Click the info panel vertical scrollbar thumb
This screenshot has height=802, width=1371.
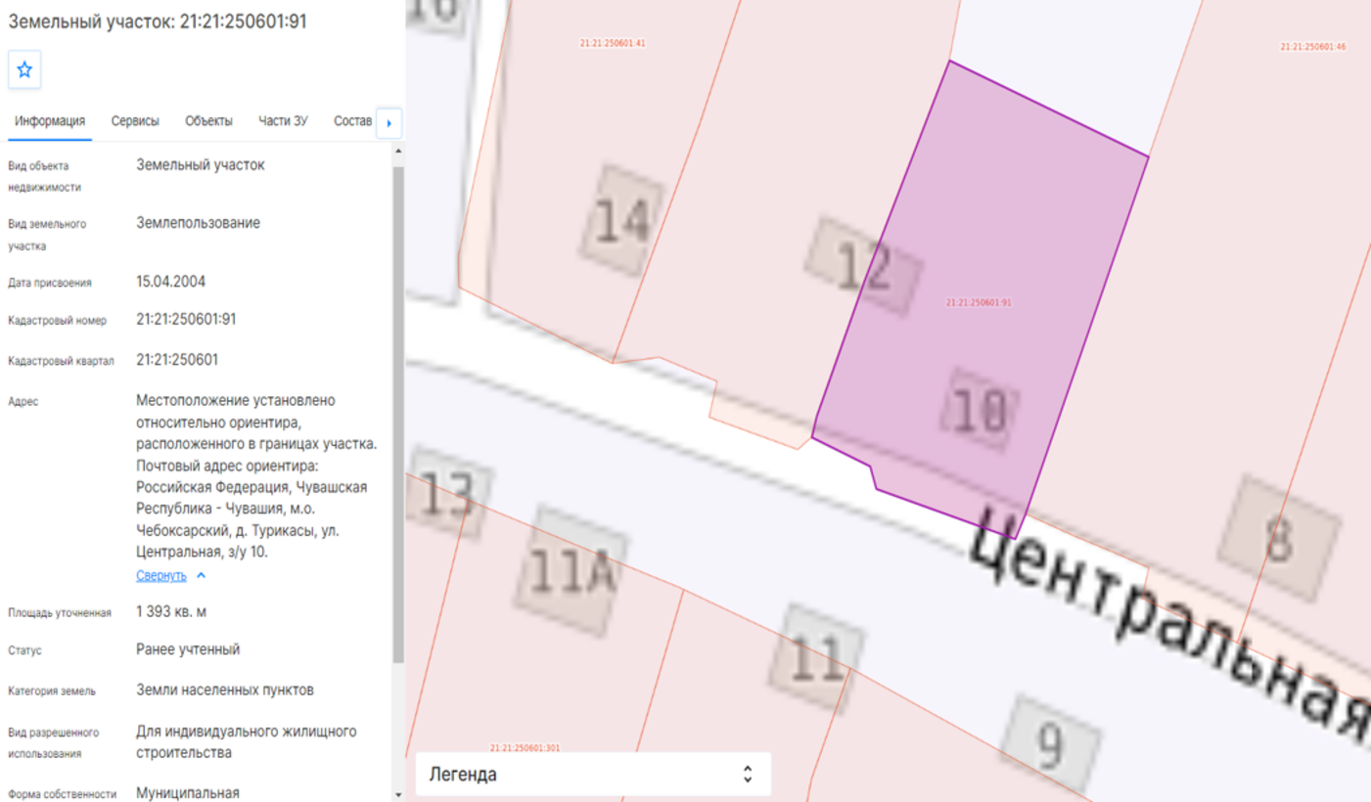coord(397,415)
